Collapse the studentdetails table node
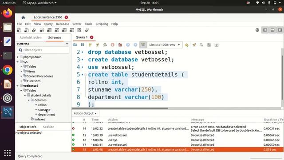Viewport: 284px width, 160px height. click(25, 96)
